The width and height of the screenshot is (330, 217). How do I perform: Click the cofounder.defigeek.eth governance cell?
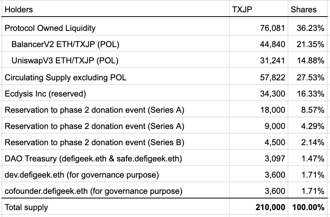tap(93, 191)
